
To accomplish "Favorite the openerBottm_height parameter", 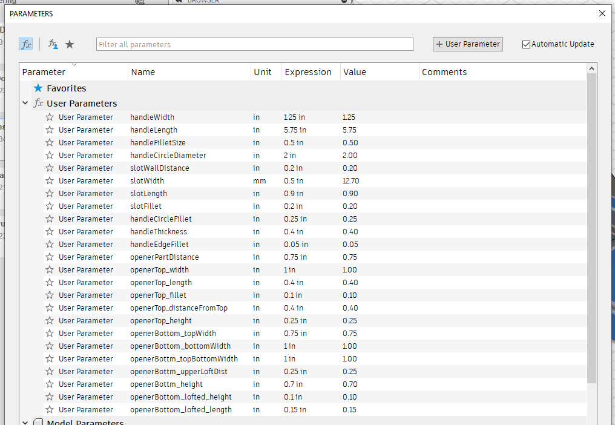I will pos(49,384).
